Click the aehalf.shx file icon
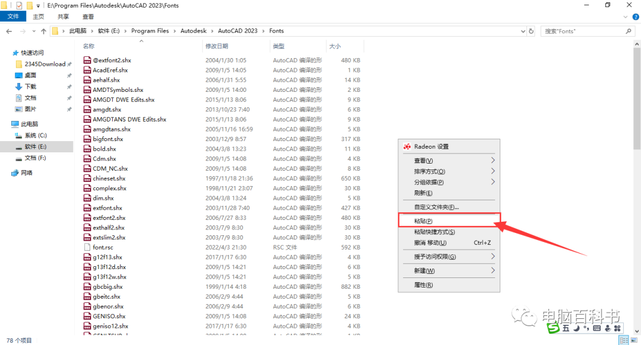641x345 pixels. coord(87,79)
